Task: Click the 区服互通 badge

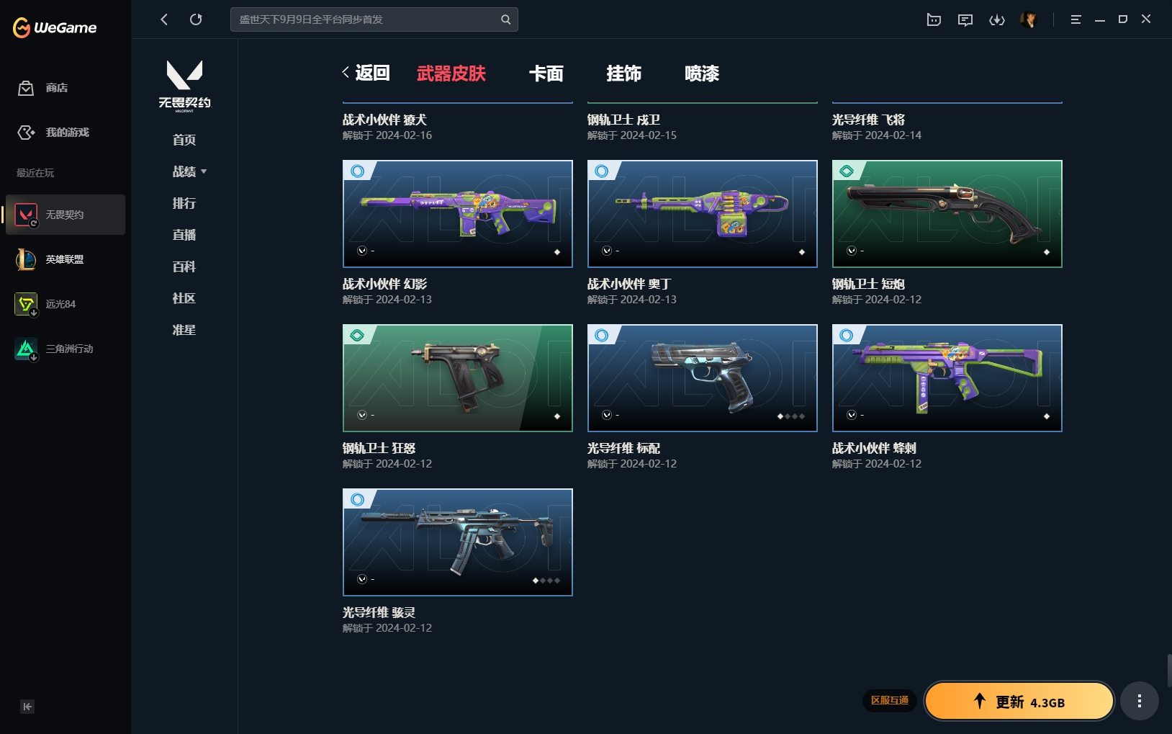Action: (890, 700)
